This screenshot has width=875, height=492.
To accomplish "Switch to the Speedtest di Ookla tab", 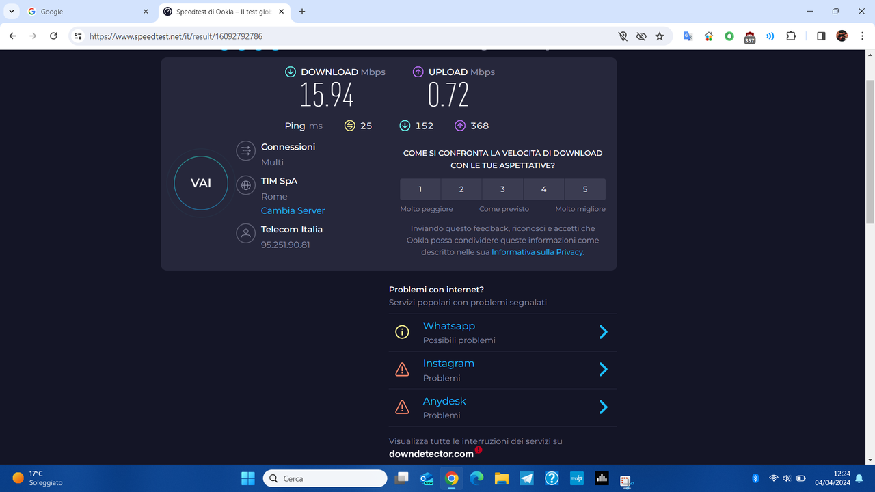I will [x=224, y=12].
